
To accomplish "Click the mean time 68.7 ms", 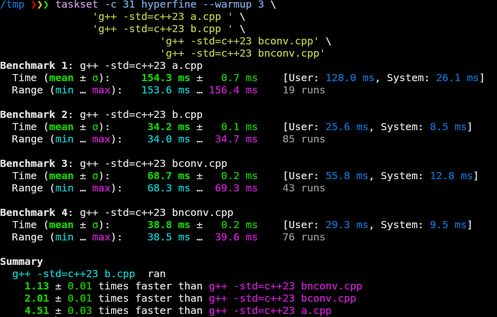I will click(168, 176).
